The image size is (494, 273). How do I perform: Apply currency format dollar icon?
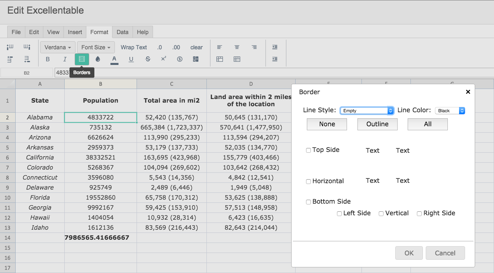pyautogui.click(x=180, y=59)
